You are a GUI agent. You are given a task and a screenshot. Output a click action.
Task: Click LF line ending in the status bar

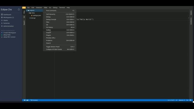[176, 100]
